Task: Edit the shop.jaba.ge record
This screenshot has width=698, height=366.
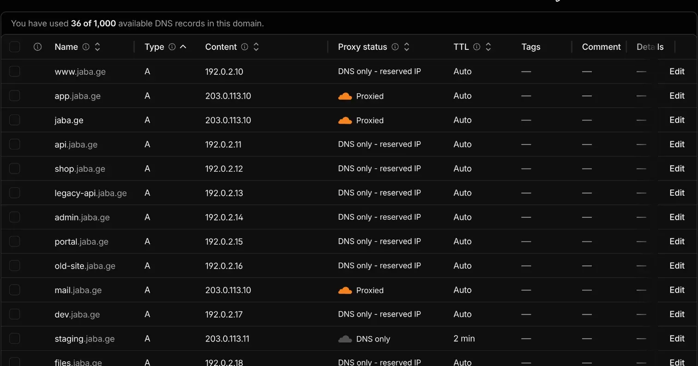Action: (x=677, y=168)
